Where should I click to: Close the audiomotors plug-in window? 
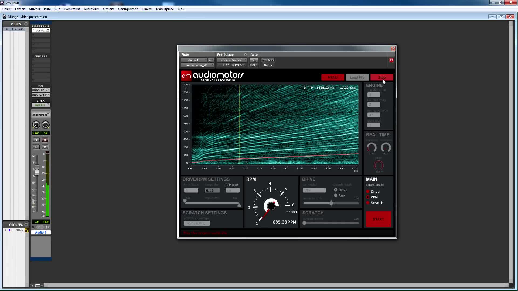[393, 48]
